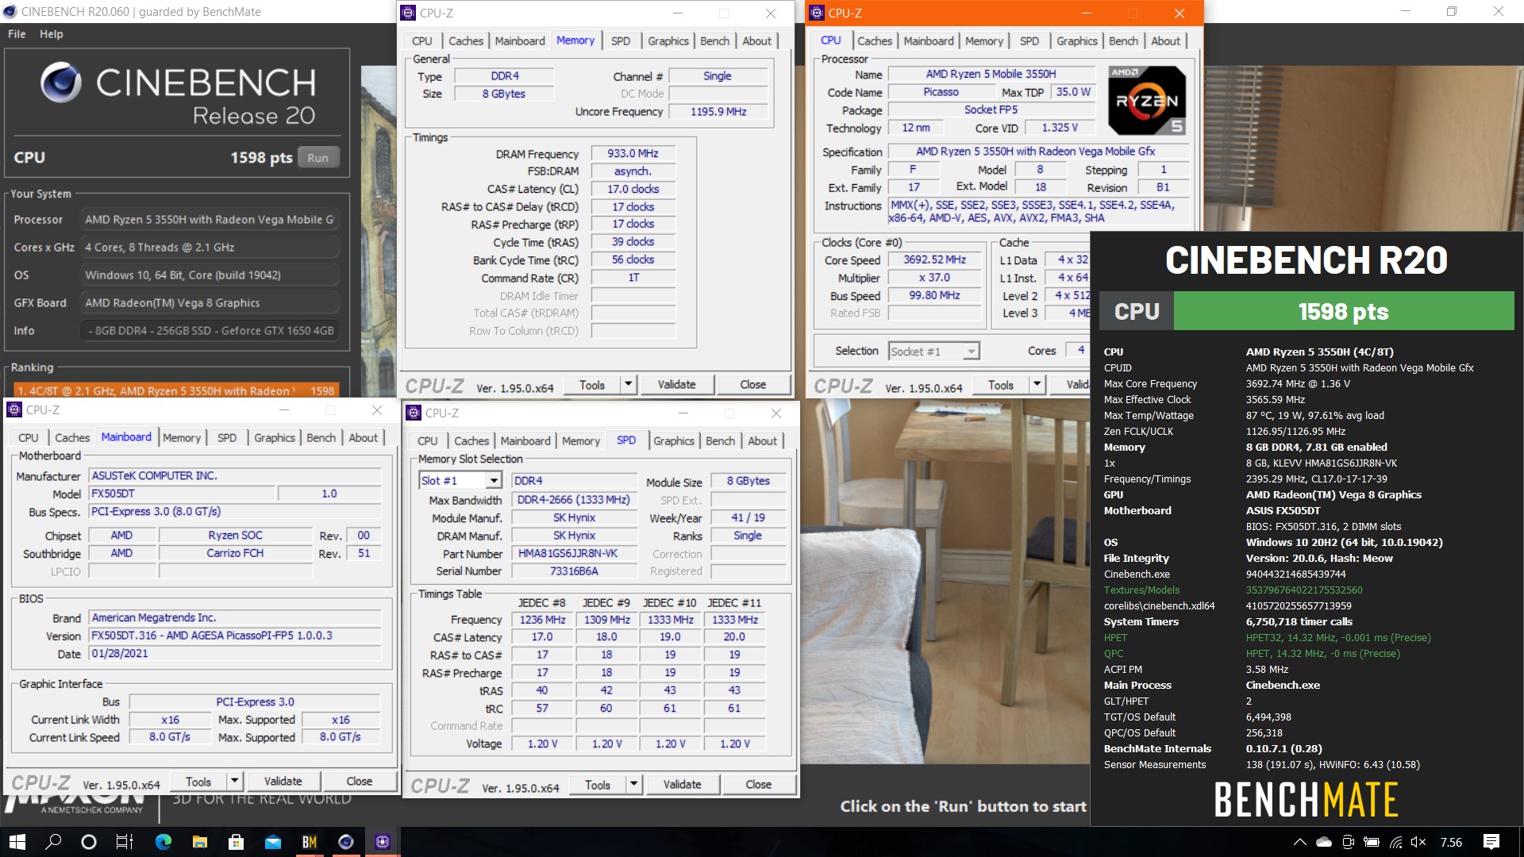Switch to BenchMate via BM taskbar icon
1524x857 pixels.
(x=310, y=842)
